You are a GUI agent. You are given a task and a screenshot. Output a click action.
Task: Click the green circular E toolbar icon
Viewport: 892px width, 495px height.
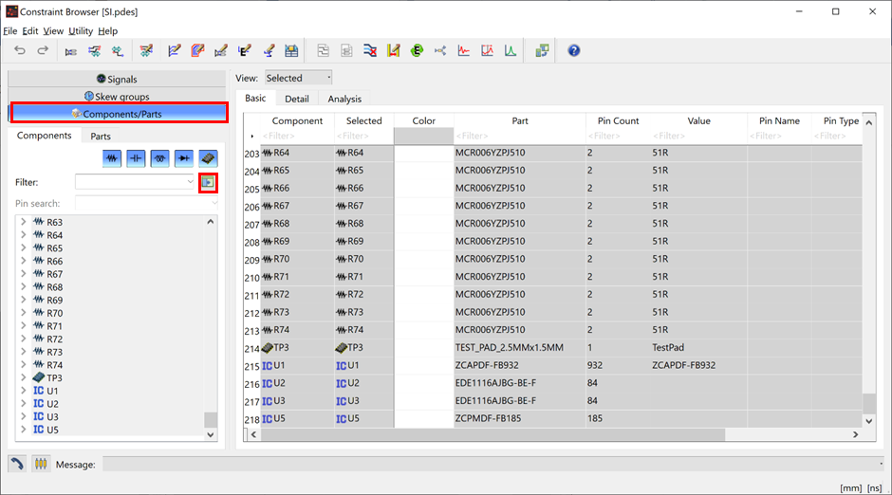click(416, 50)
